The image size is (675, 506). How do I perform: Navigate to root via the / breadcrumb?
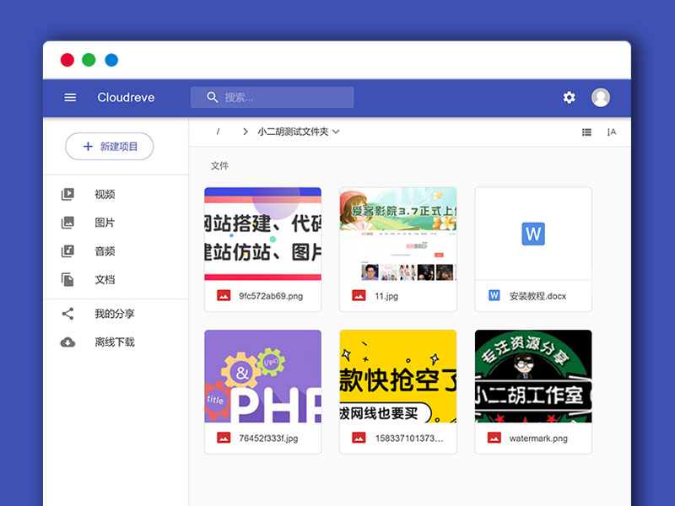point(218,132)
